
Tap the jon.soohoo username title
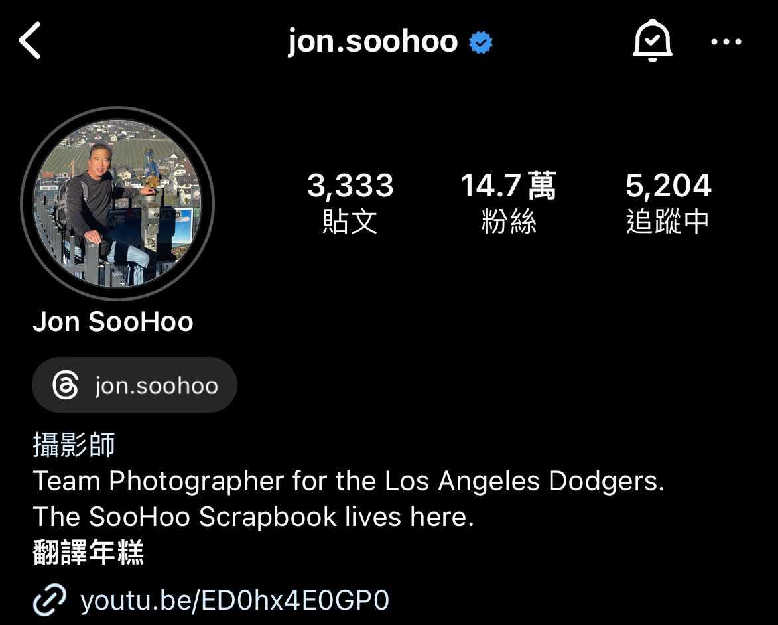[x=373, y=41]
